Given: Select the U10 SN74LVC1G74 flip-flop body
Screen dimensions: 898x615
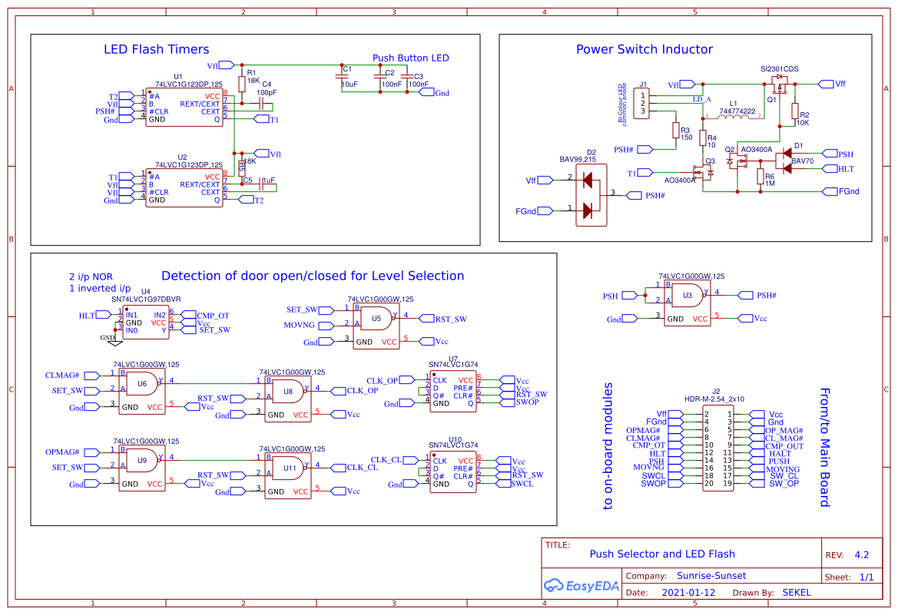Looking at the screenshot, I should point(453,472).
